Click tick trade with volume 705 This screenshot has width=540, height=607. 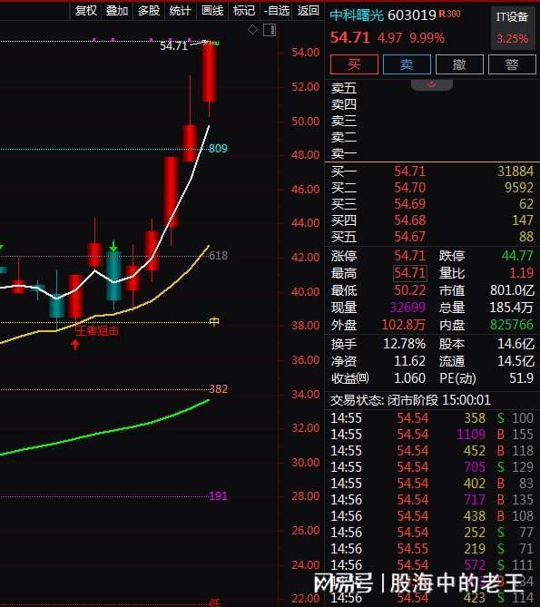(475, 467)
